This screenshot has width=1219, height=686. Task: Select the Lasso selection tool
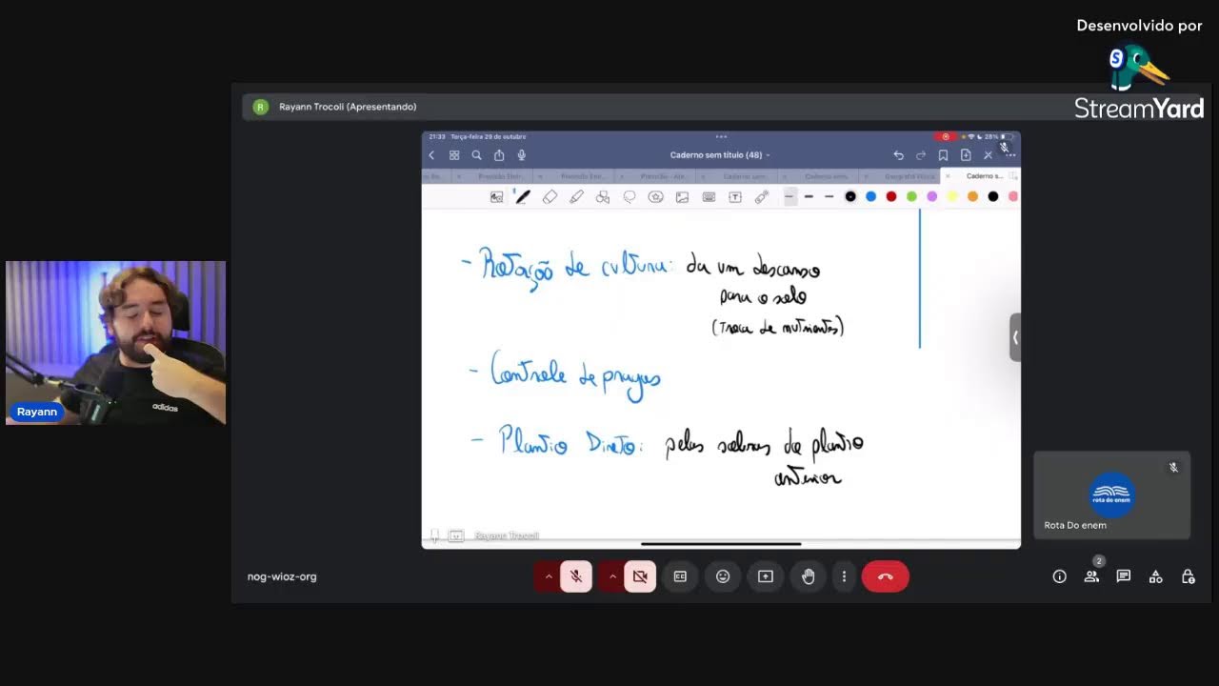[x=629, y=196]
